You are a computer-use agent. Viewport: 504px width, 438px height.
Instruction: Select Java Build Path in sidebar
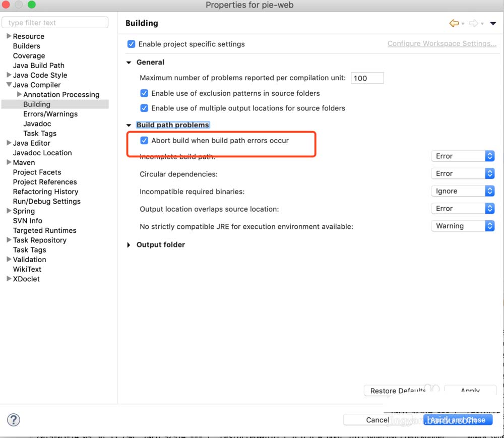38,66
